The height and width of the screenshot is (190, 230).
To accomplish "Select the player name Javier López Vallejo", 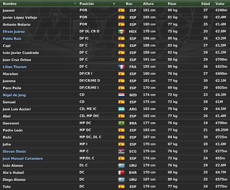I will (x=20, y=18).
